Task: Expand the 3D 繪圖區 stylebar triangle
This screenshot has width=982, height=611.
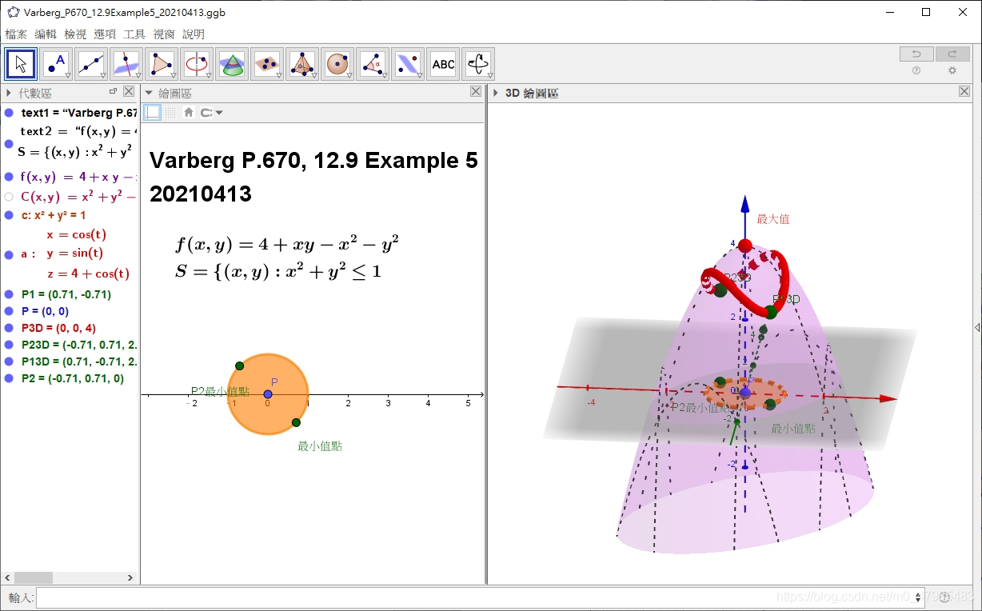Action: click(x=495, y=93)
